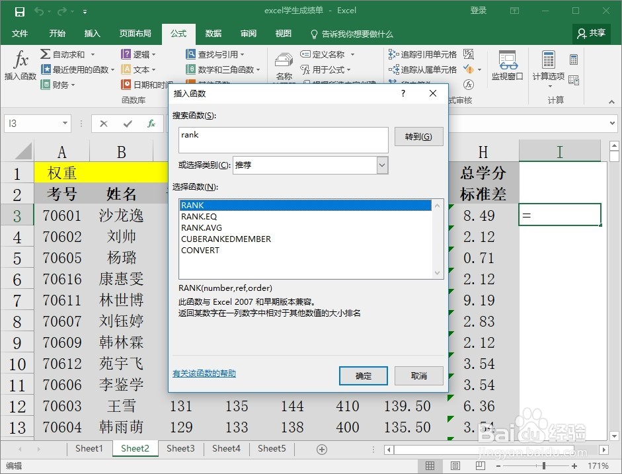The height and width of the screenshot is (474, 622).
Task: Open the Logical functions icon
Action: pos(126,54)
